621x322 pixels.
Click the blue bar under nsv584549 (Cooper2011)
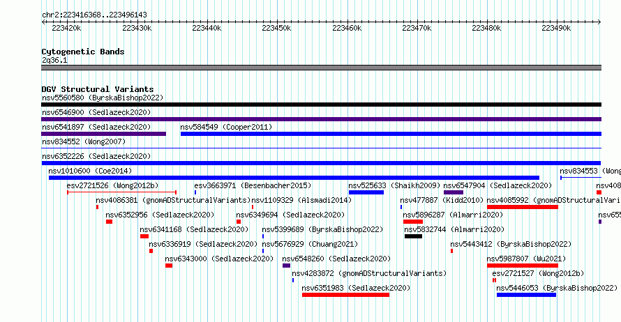click(x=391, y=134)
